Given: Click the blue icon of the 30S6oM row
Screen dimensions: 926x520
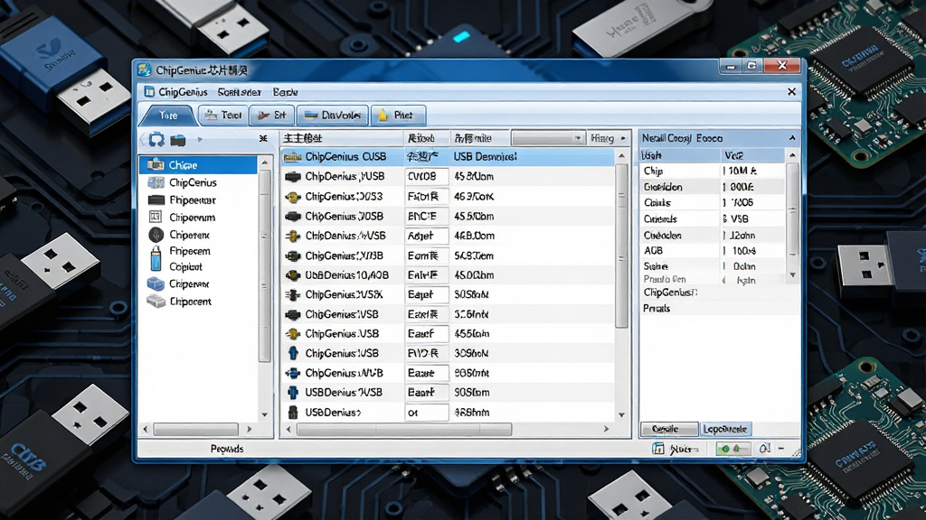Looking at the screenshot, I should click(x=293, y=353).
